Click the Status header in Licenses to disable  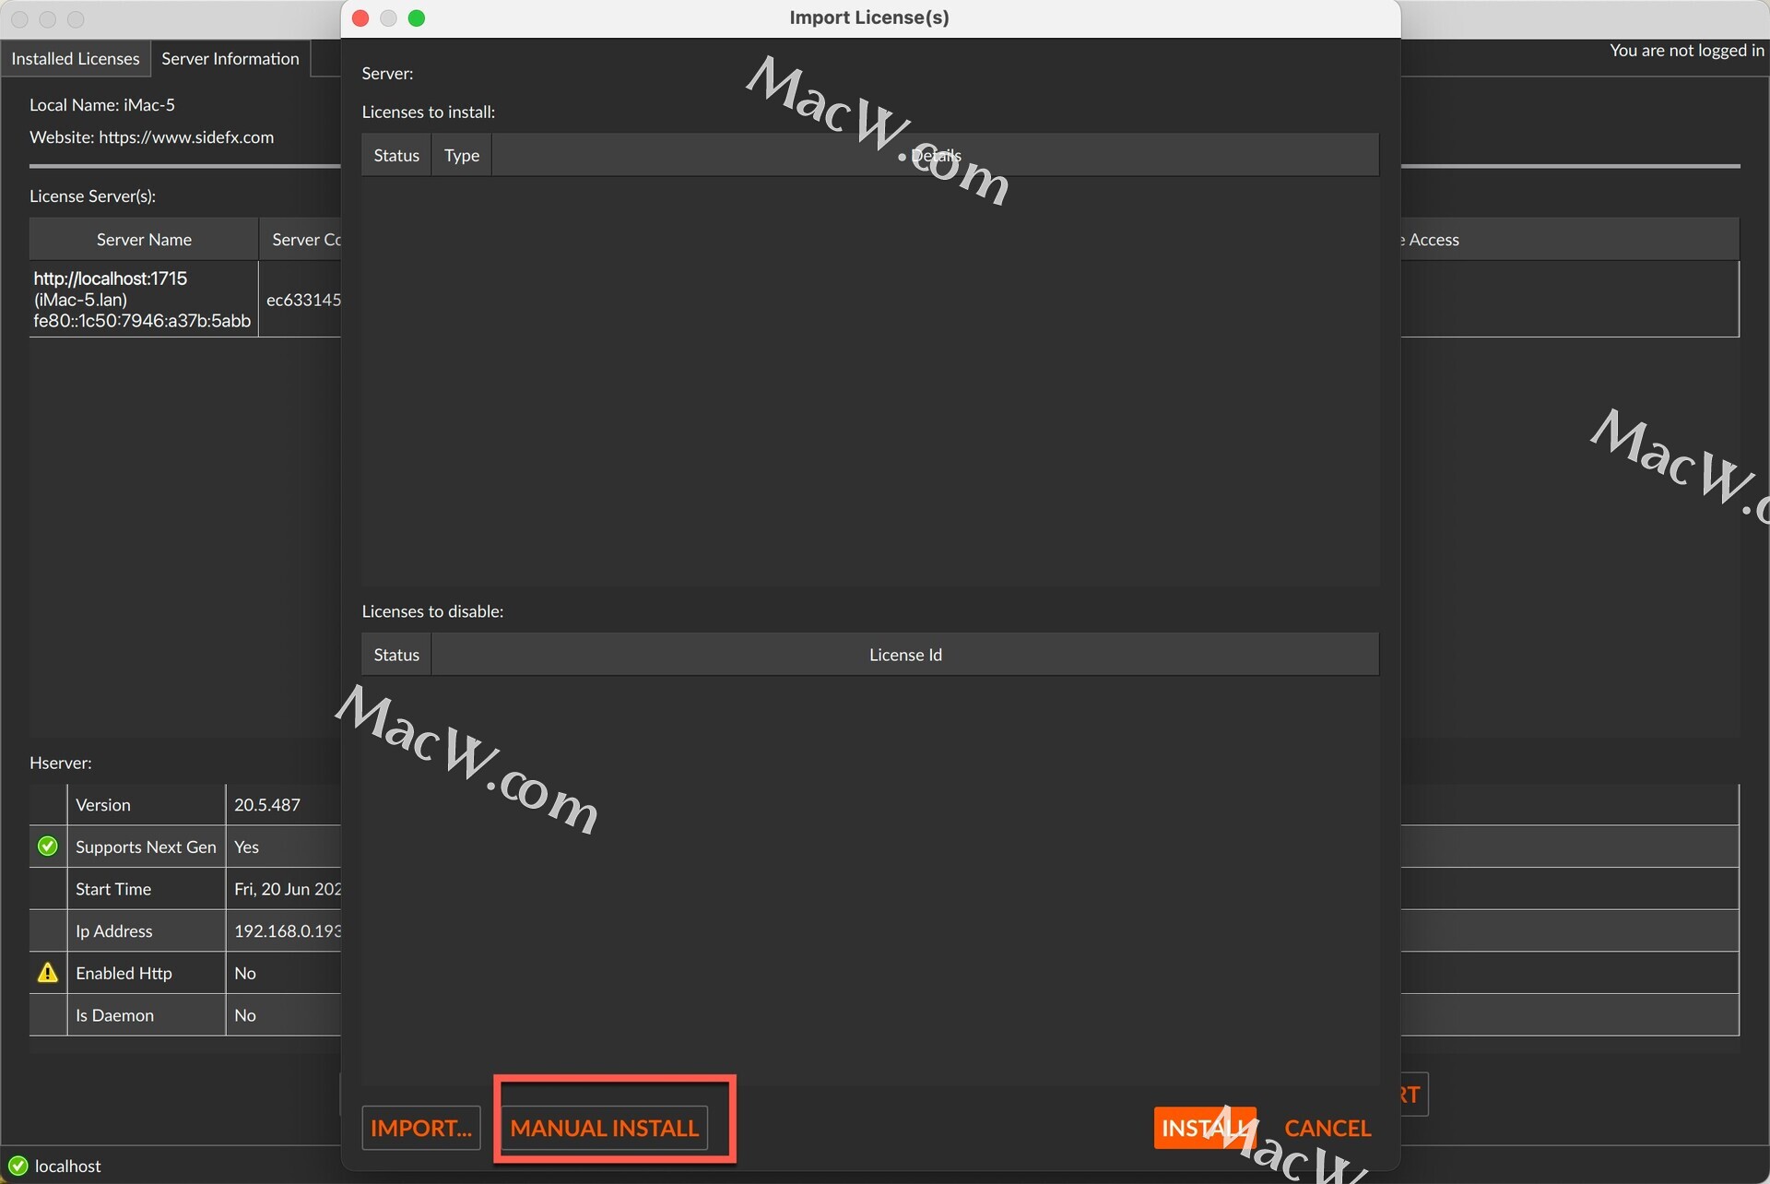(396, 655)
